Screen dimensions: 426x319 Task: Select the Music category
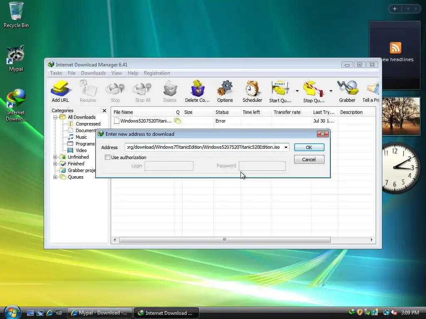coord(81,137)
